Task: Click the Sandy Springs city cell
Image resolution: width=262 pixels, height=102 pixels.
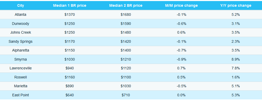Action: 20,41
